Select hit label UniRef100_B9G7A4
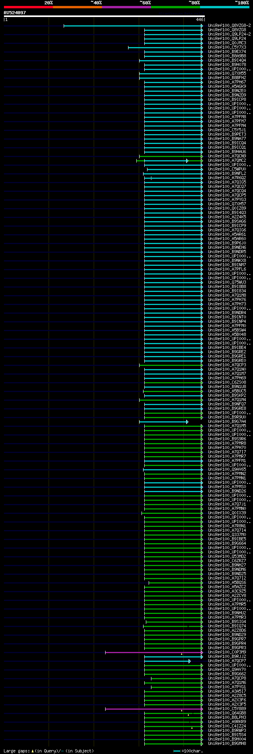 [x=227, y=421]
